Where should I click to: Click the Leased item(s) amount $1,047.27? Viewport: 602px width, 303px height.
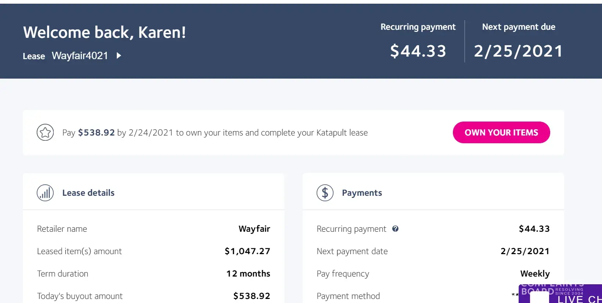point(247,251)
